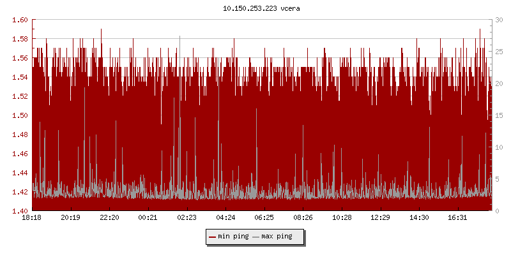Click the min ping red legend swatch
This screenshot has width=511, height=255.
[x=213, y=237]
